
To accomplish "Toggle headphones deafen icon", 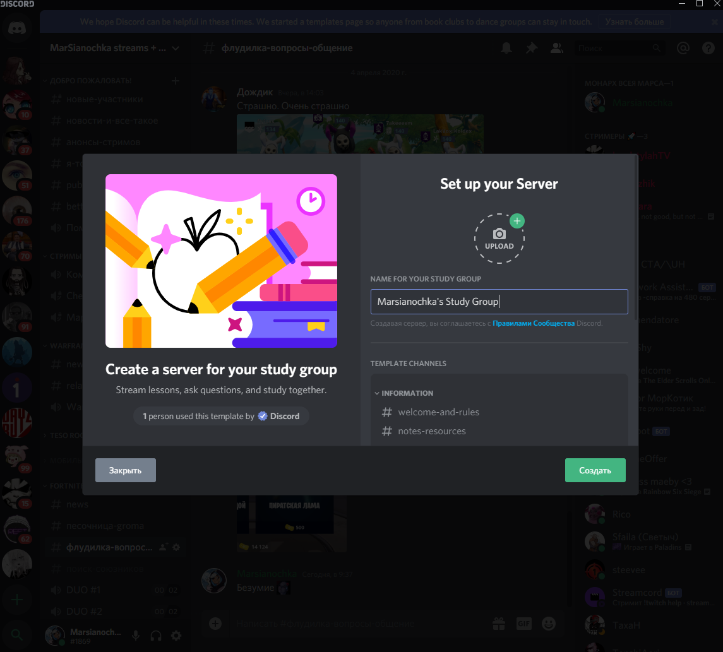I will [156, 636].
